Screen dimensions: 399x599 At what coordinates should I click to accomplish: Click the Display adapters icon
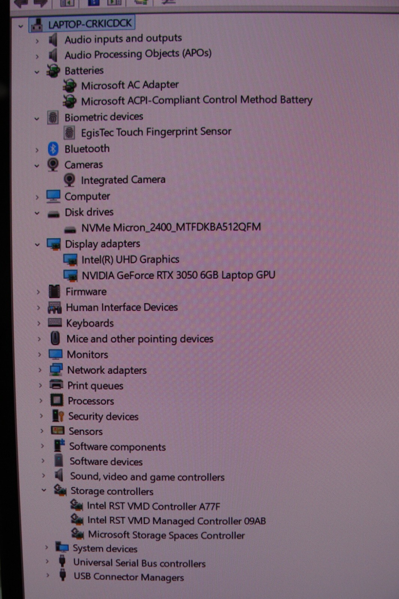tap(54, 244)
